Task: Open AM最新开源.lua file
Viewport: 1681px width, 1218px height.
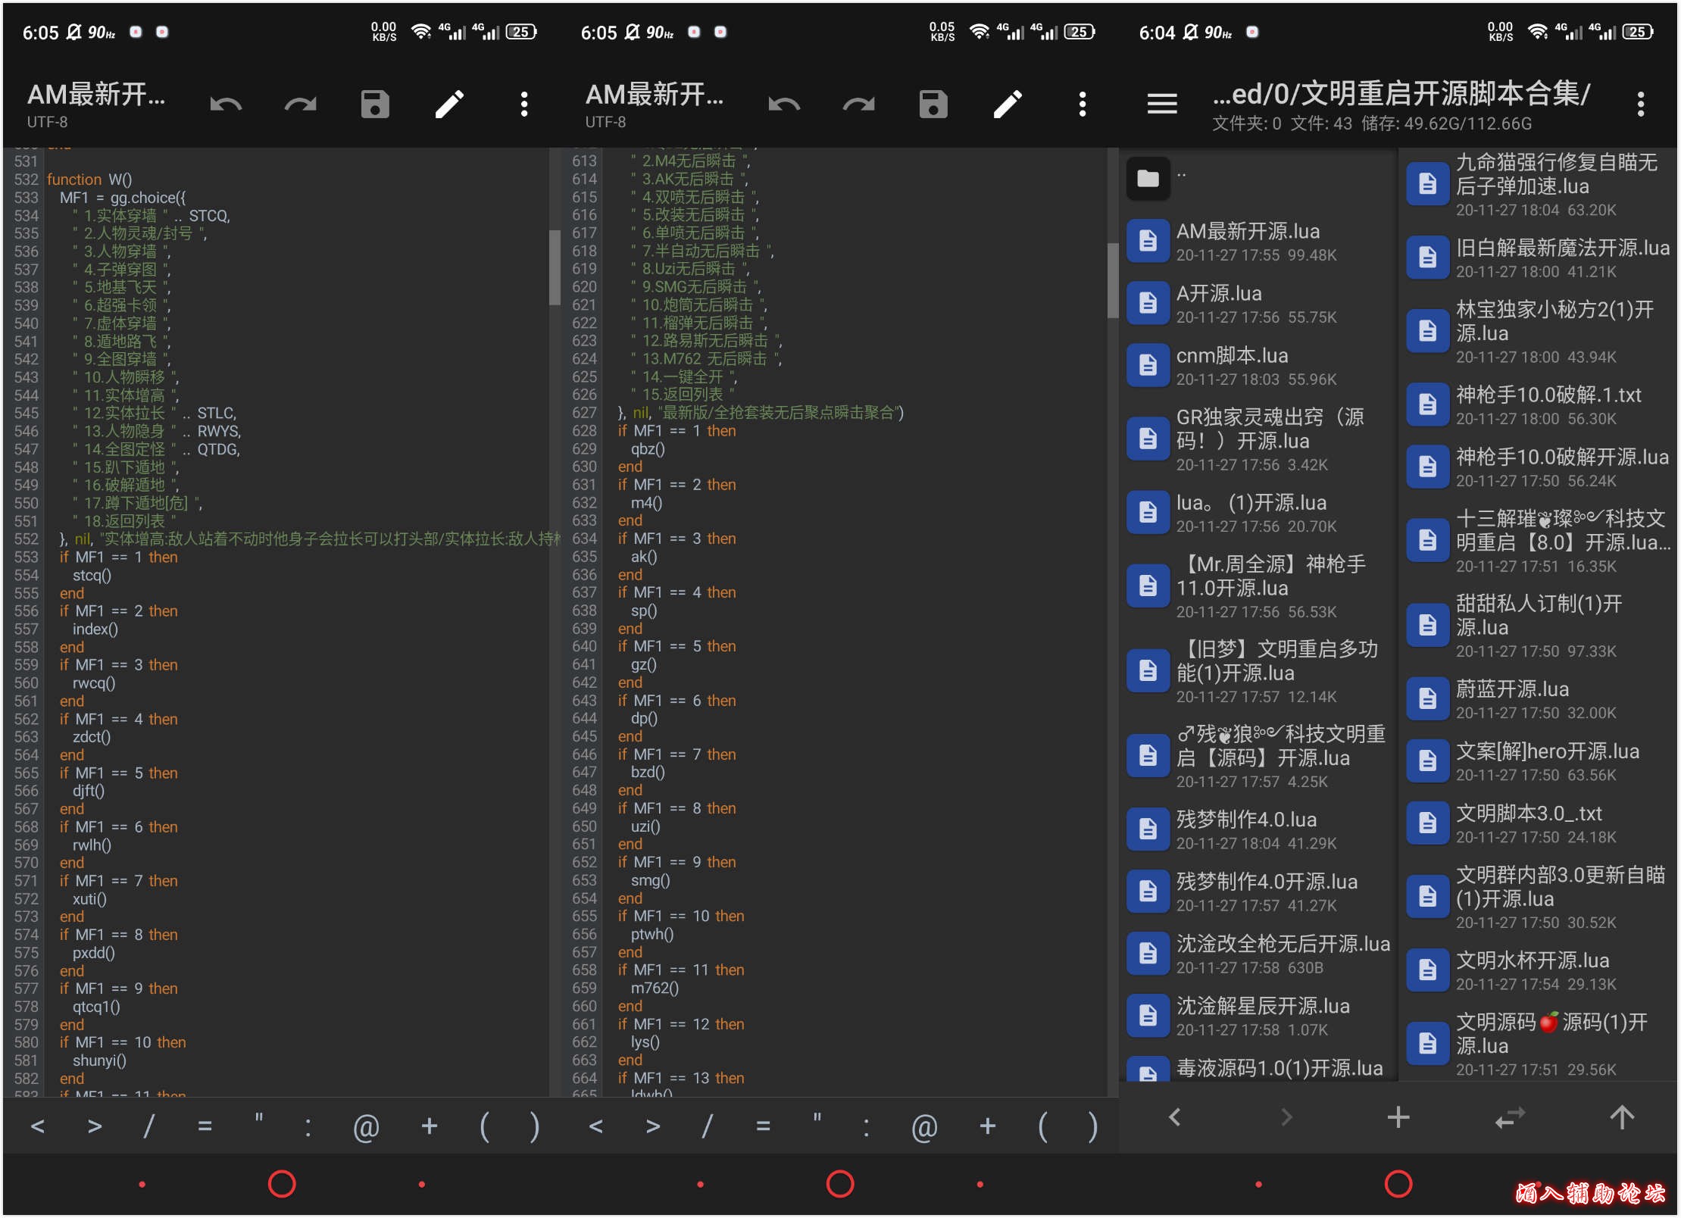Action: (1258, 242)
